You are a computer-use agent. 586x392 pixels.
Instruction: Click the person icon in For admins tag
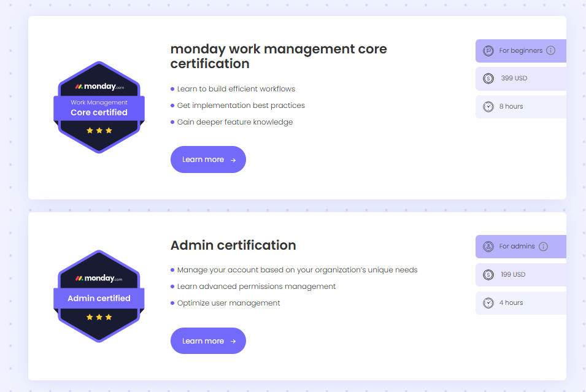pyautogui.click(x=488, y=247)
